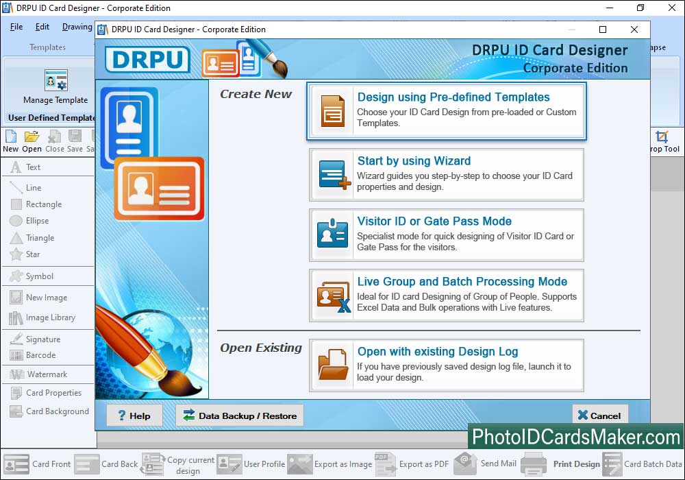Minimize the main DRPU application window
This screenshot has width=685, height=480.
point(610,8)
